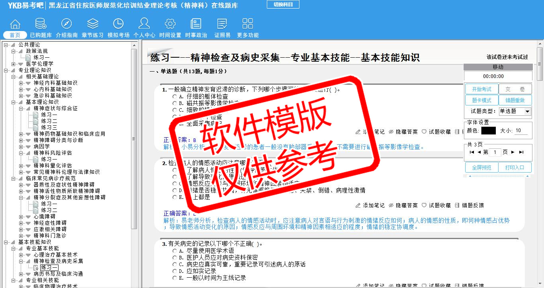
Task: Choose option E 一般以时间为主线记录 in question 3
Action: [175, 278]
